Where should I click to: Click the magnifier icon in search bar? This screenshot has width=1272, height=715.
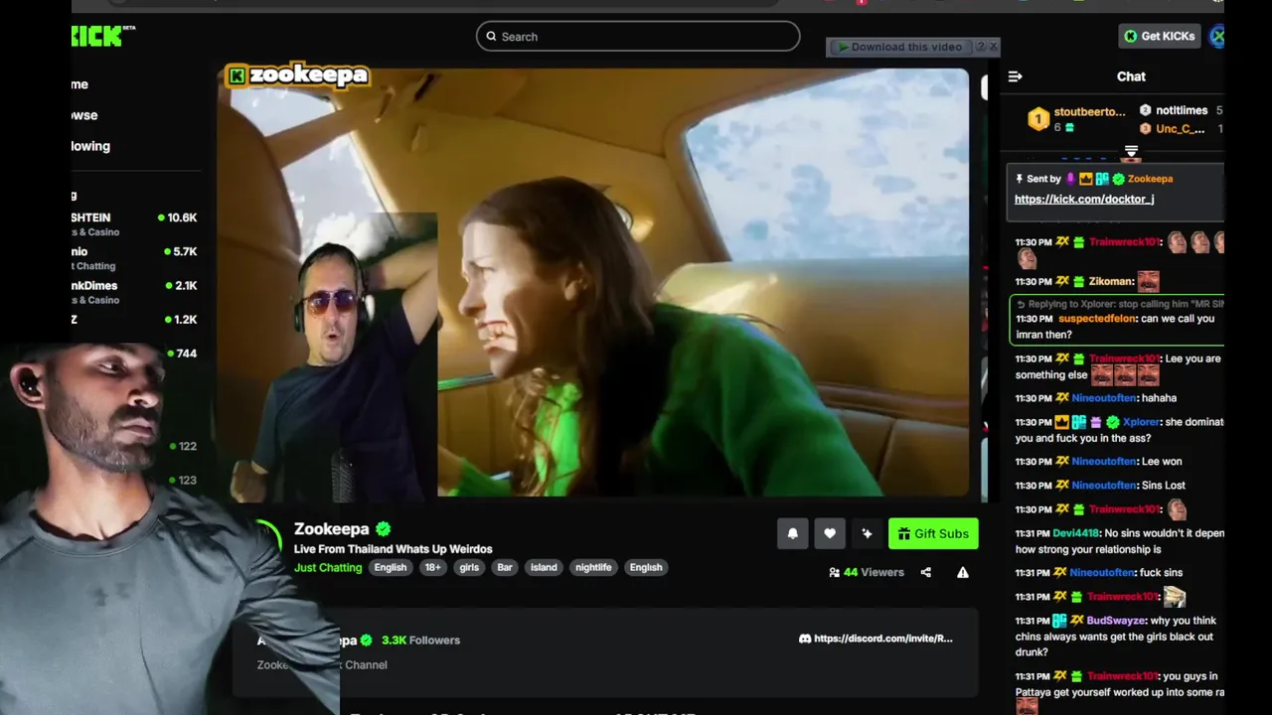491,37
